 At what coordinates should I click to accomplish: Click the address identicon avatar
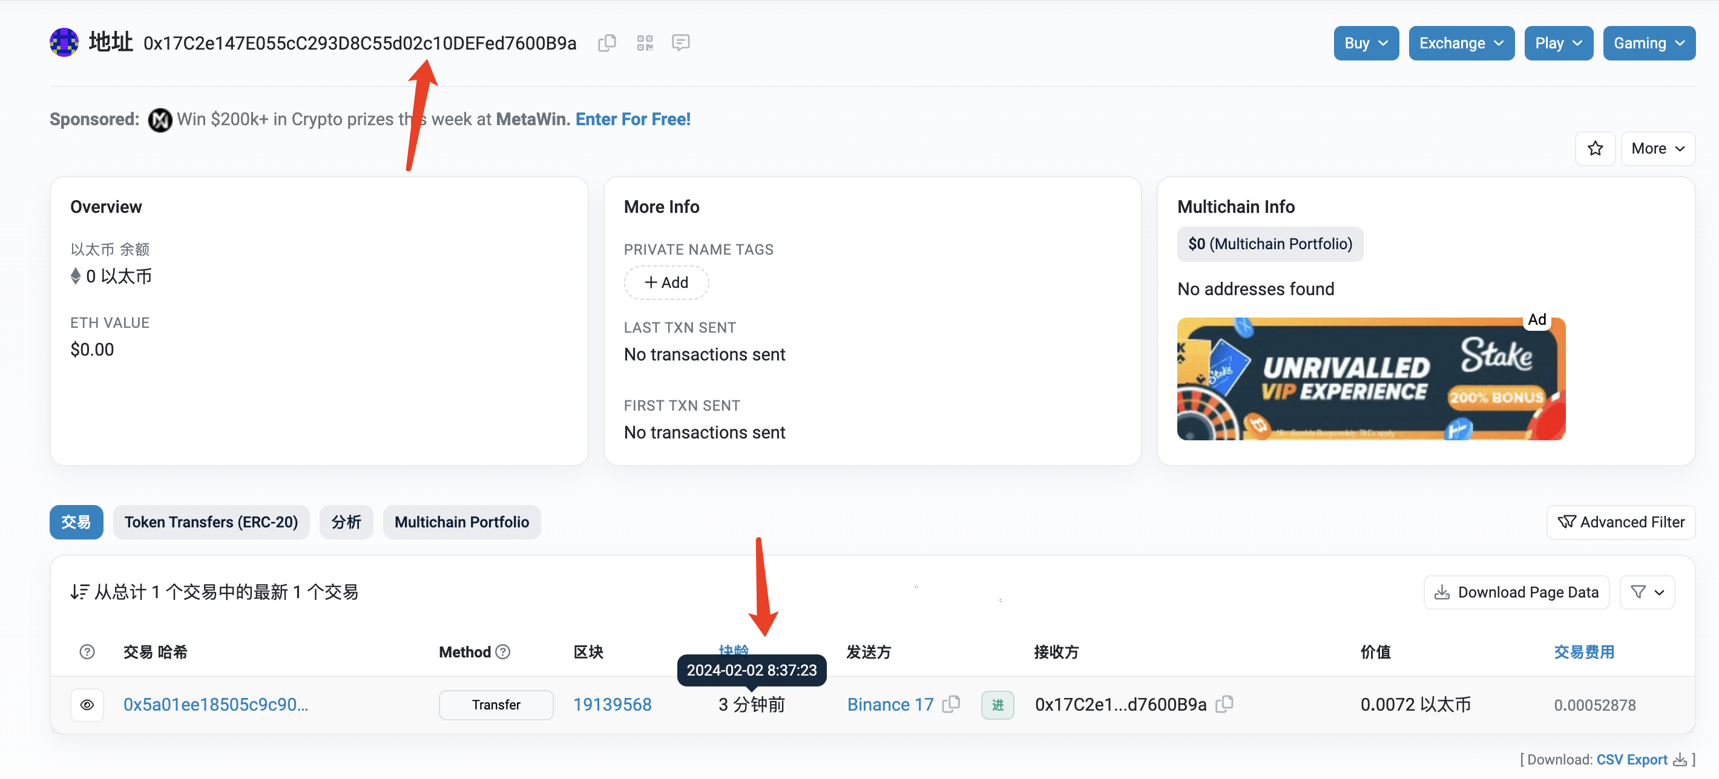point(64,42)
